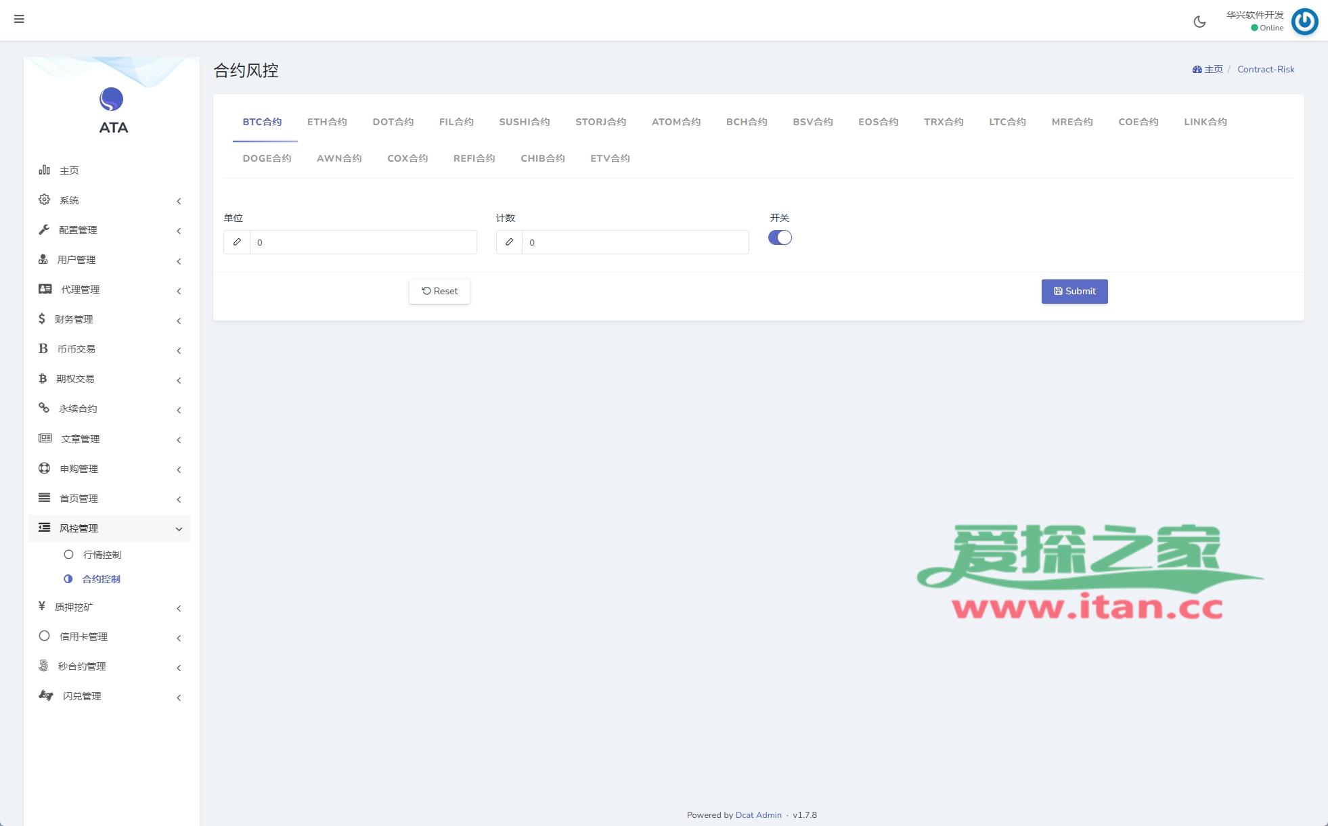
Task: Open the DOGE合约 tab
Action: 267,158
